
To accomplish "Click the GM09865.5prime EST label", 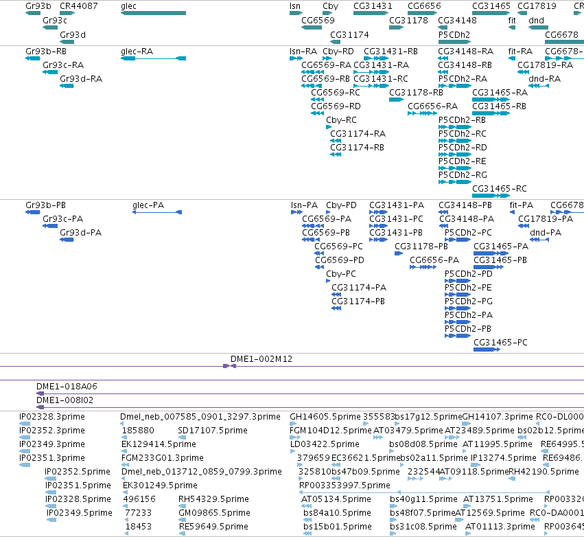I will point(214,512).
